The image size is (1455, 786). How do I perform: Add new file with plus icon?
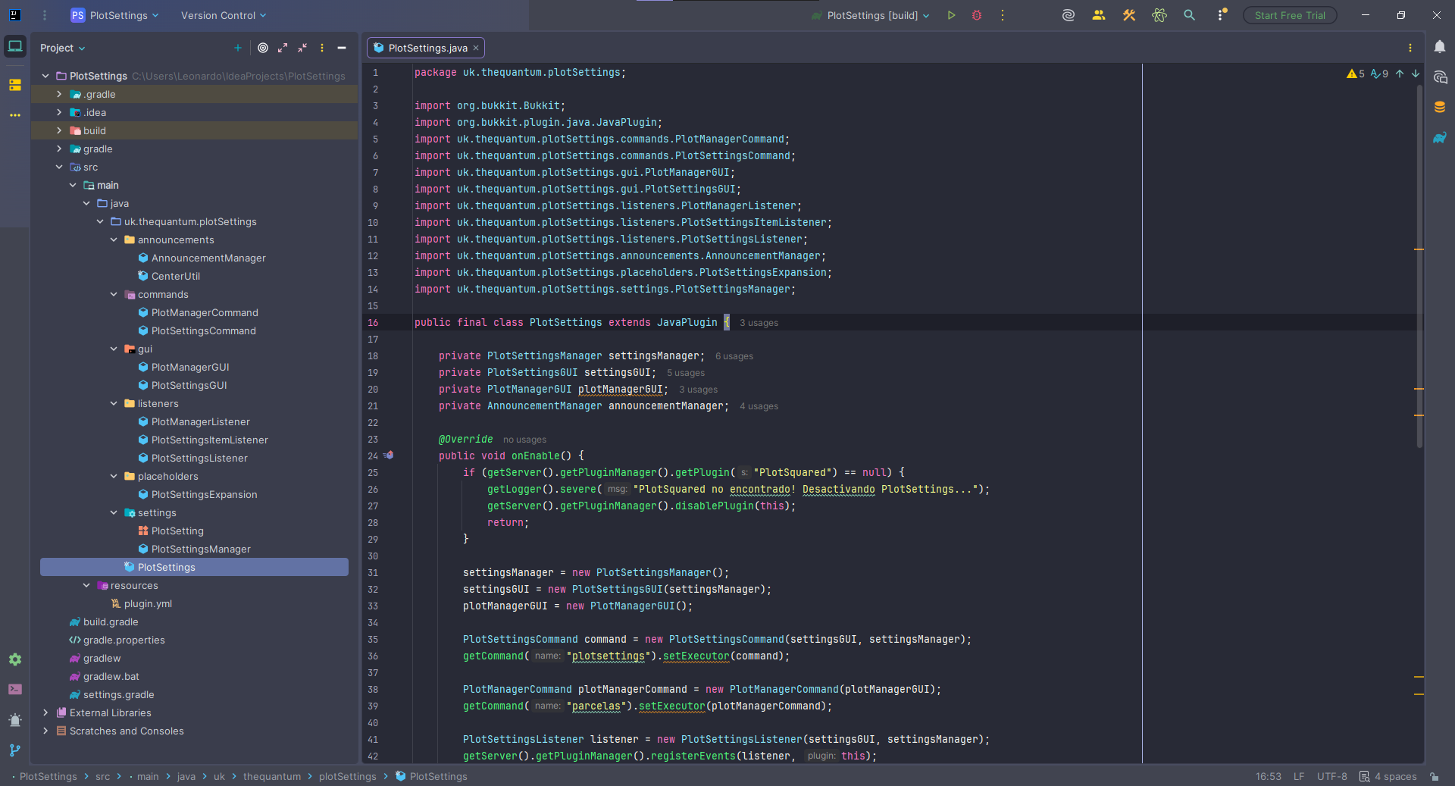pos(238,48)
